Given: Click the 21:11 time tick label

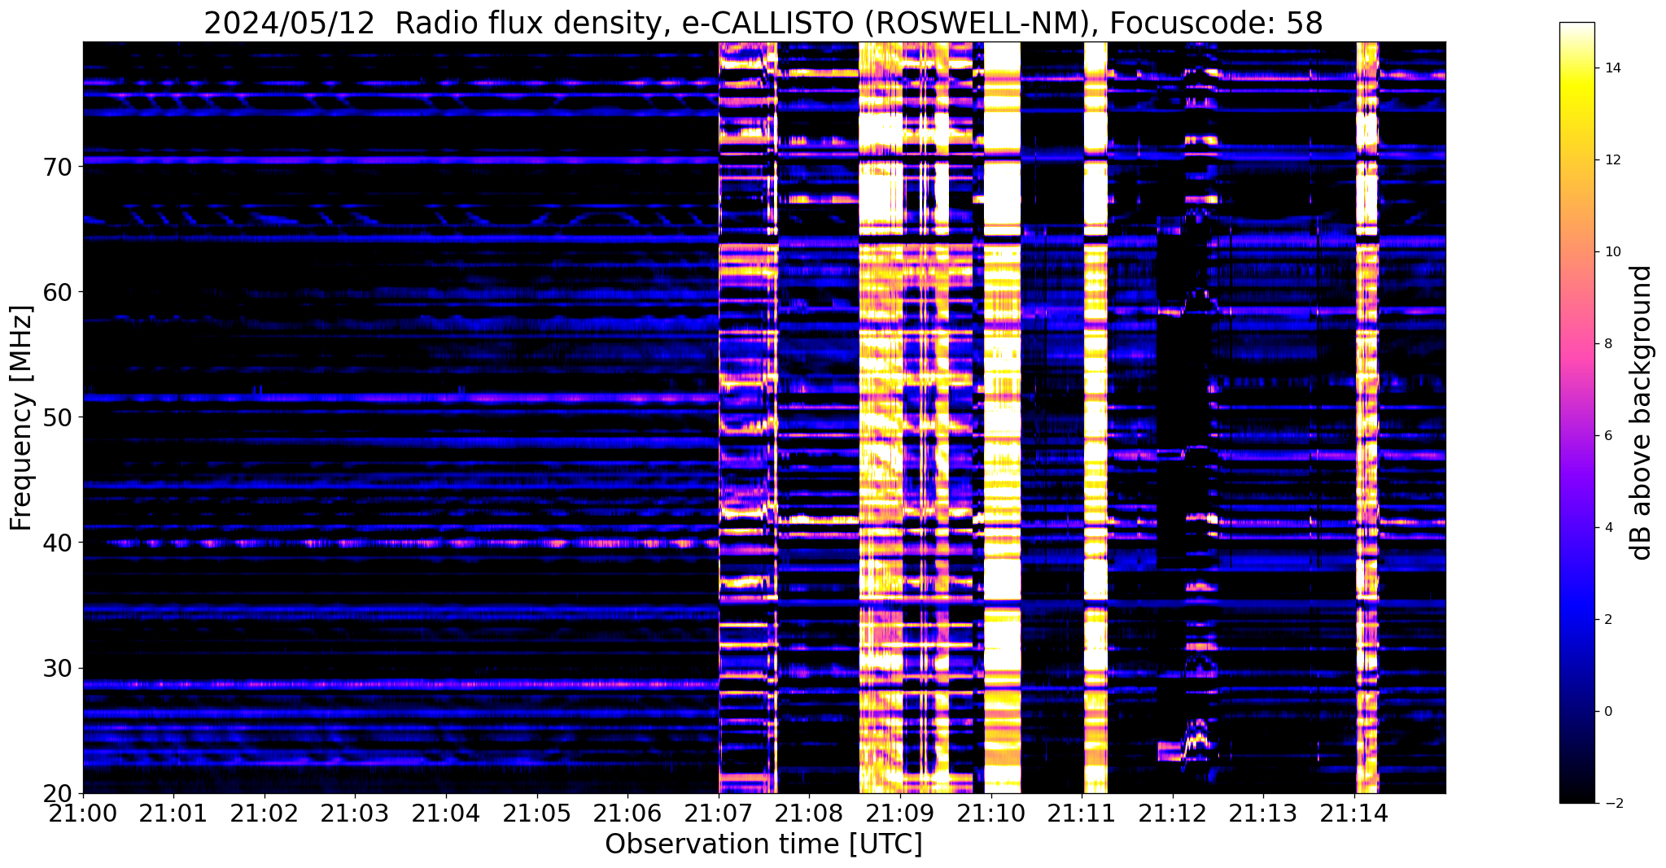Looking at the screenshot, I should coord(1082,813).
